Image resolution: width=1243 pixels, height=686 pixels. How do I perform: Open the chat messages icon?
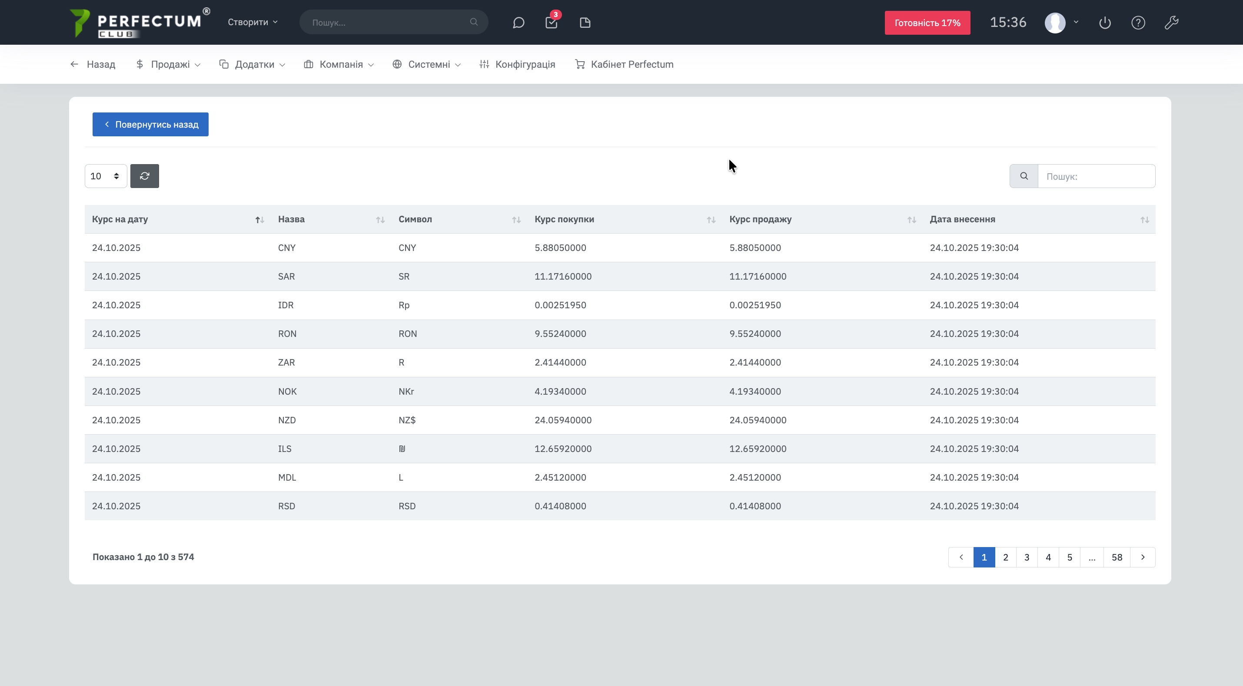(518, 23)
